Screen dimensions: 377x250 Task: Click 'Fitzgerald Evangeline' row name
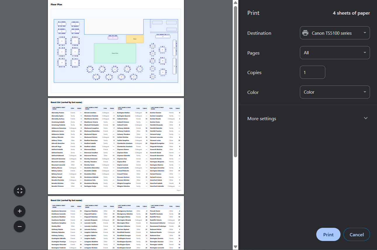[x=157, y=143]
